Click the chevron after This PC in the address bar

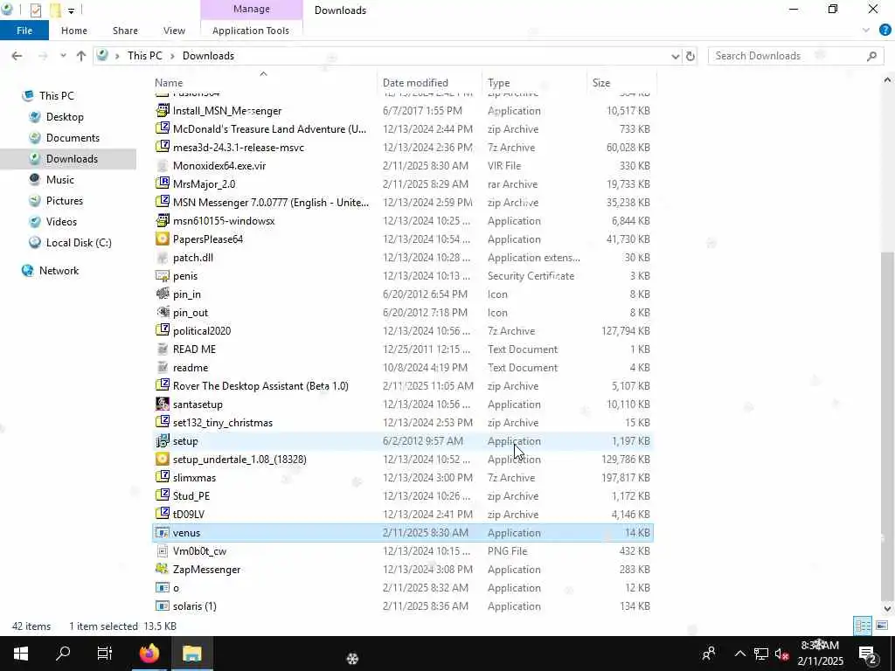click(172, 56)
